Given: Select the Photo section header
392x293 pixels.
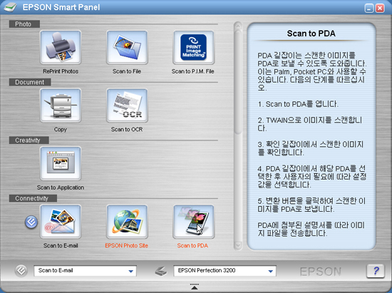Looking at the screenshot, I should (24, 24).
